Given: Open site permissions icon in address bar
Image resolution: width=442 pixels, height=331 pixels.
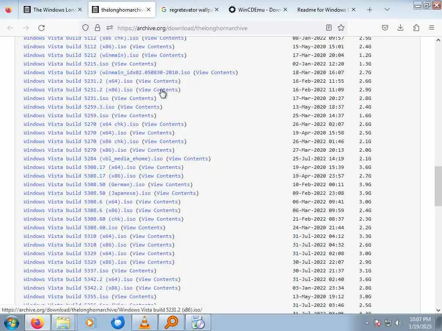Looking at the screenshot, I should 110,28.
